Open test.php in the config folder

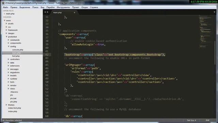click(16, 56)
